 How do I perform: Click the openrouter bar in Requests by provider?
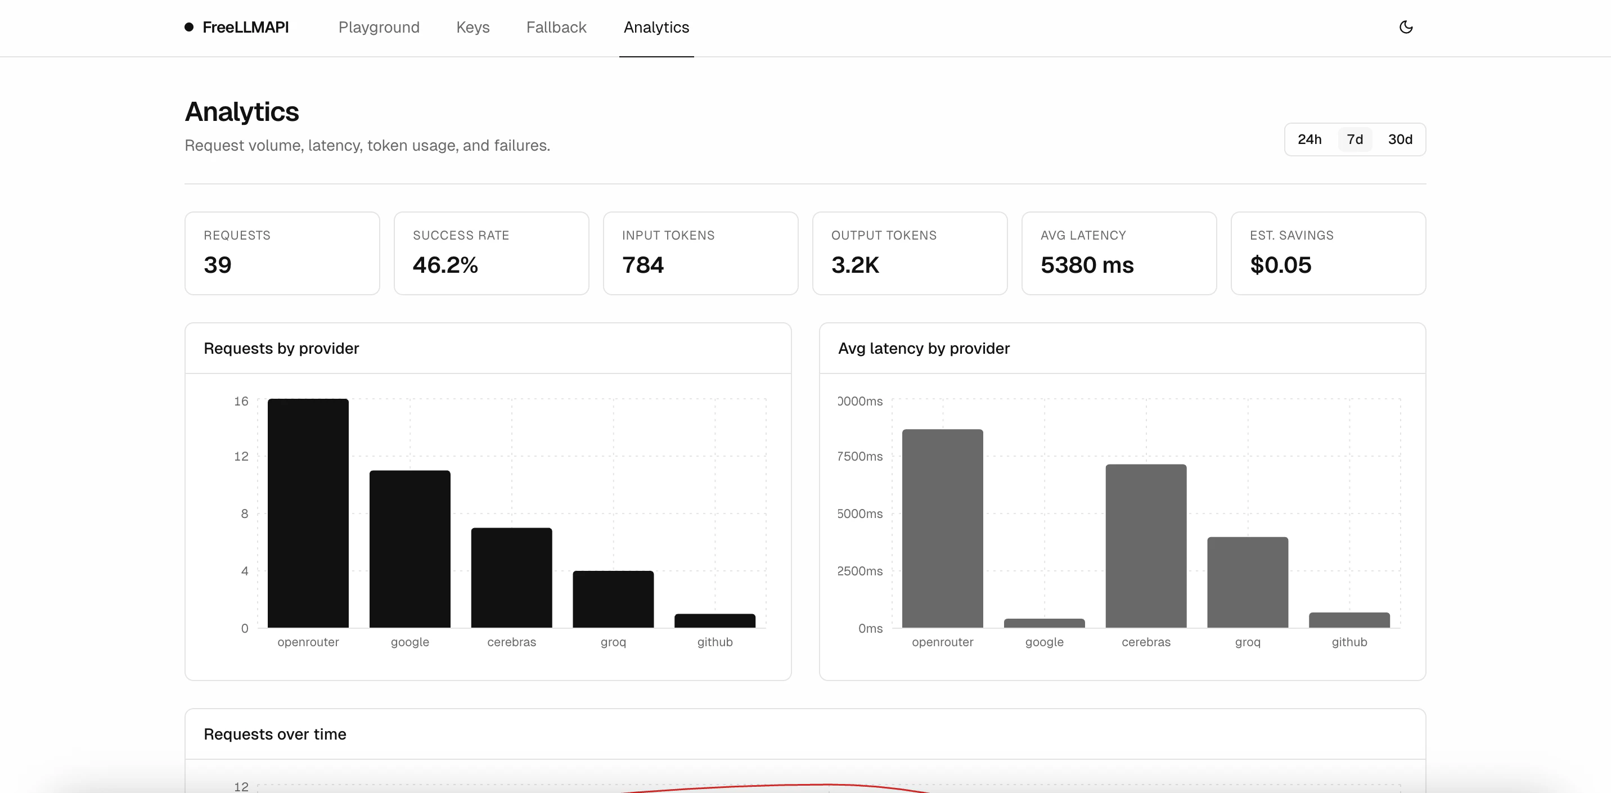[308, 513]
